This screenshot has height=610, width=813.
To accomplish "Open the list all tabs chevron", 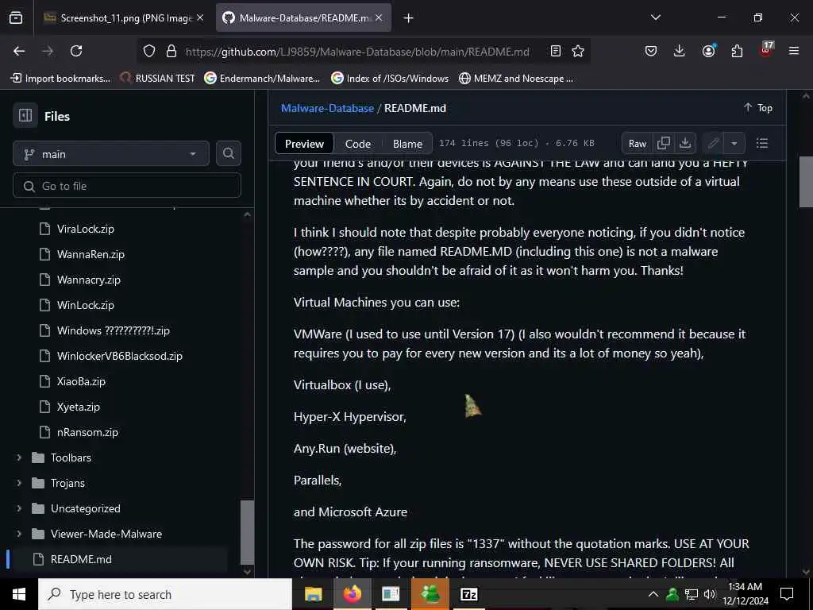I will point(655,17).
